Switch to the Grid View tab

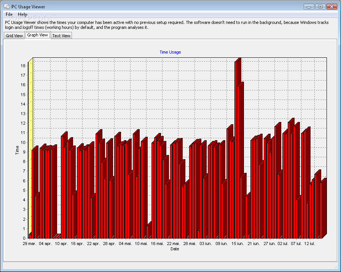(14, 36)
